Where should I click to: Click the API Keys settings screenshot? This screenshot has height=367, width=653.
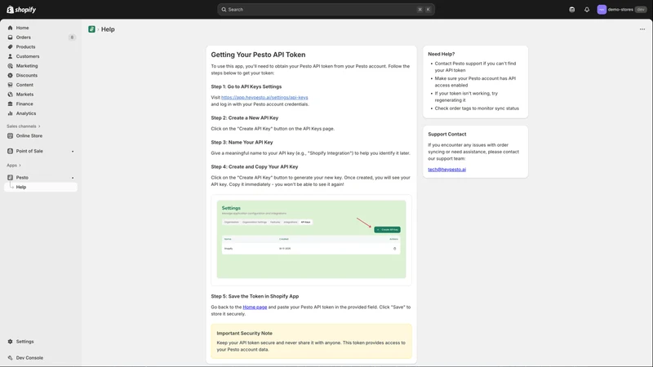pyautogui.click(x=311, y=240)
